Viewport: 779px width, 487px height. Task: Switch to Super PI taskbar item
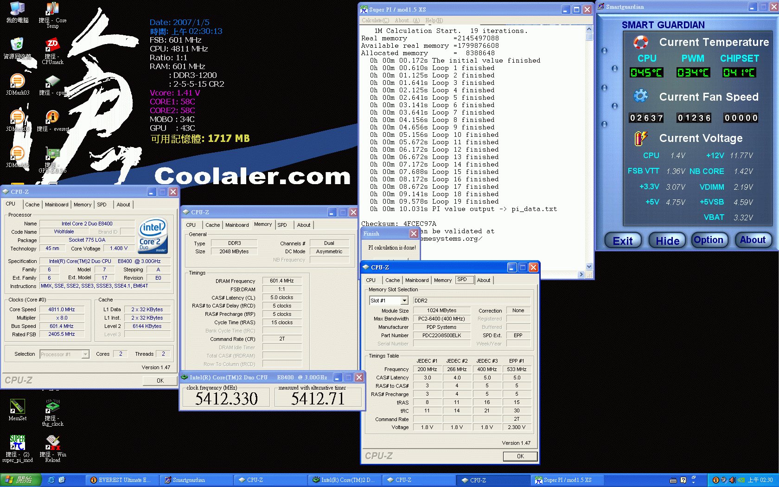coord(567,480)
